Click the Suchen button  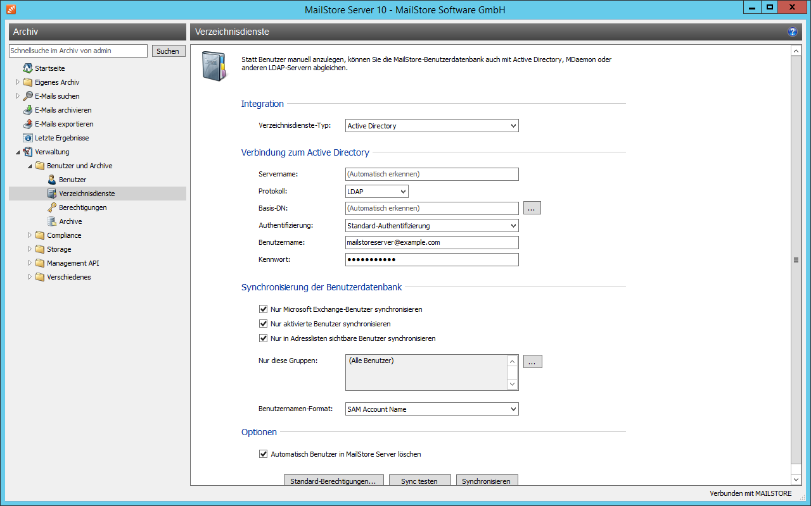(168, 51)
